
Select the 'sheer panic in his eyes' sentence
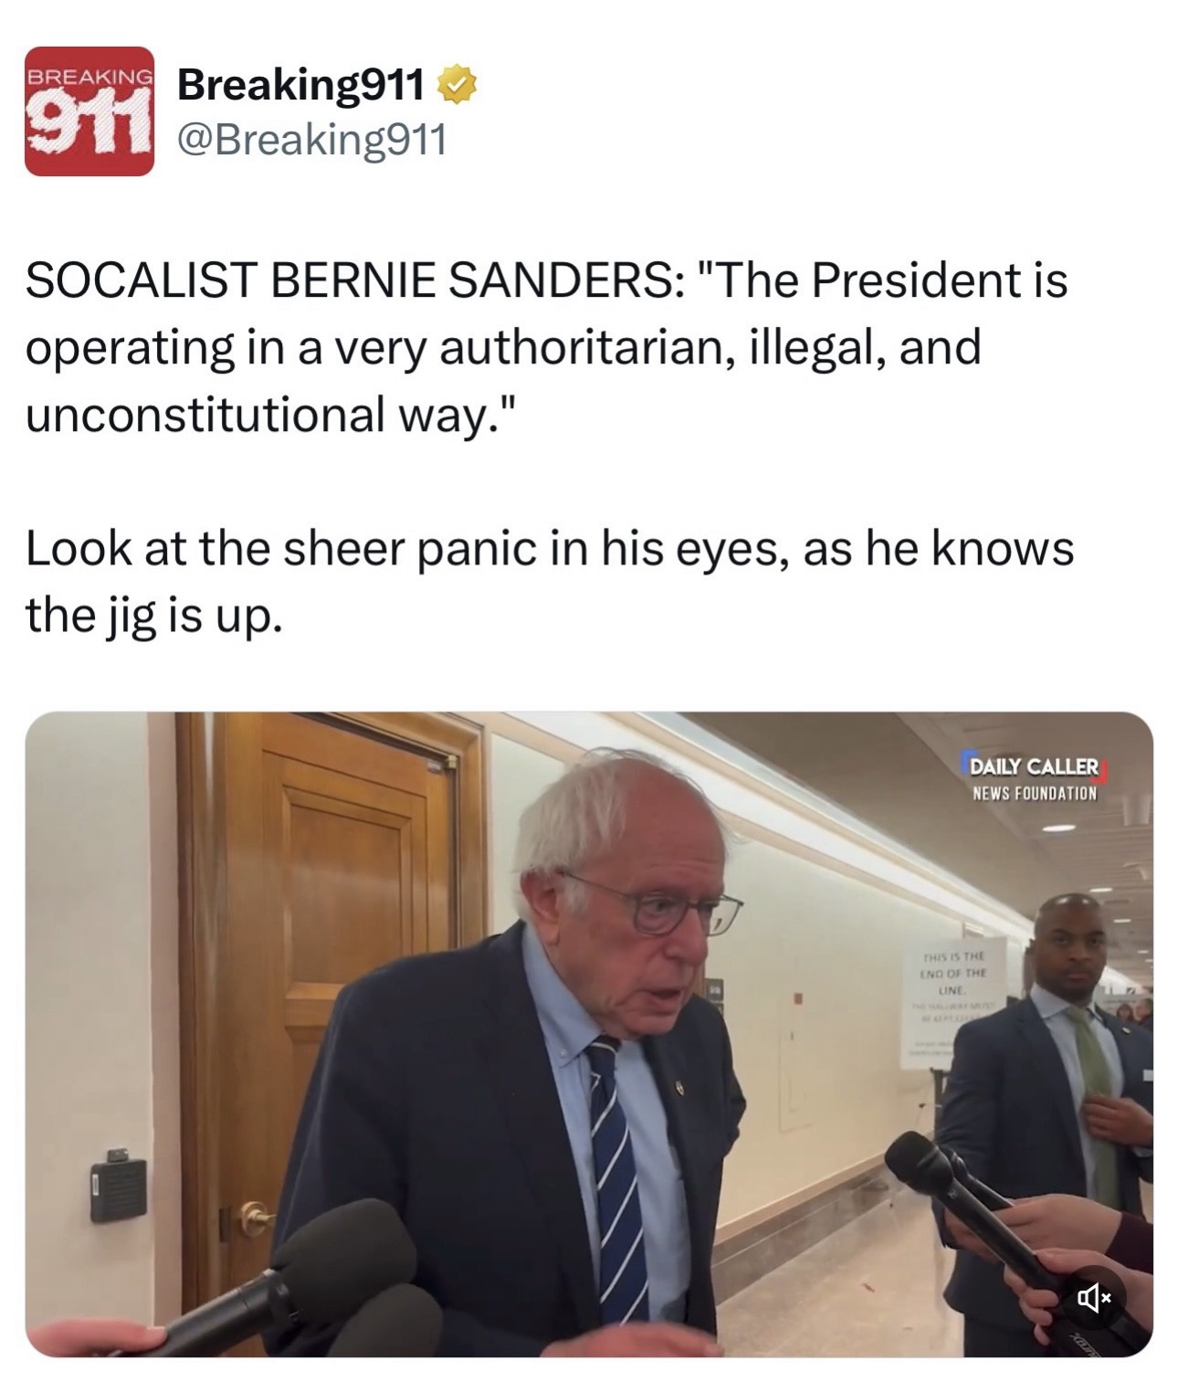tap(550, 582)
